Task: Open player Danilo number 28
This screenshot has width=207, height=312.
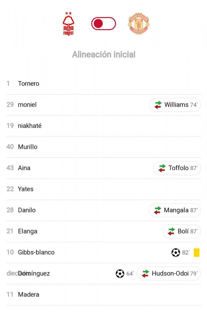Action: tap(27, 210)
